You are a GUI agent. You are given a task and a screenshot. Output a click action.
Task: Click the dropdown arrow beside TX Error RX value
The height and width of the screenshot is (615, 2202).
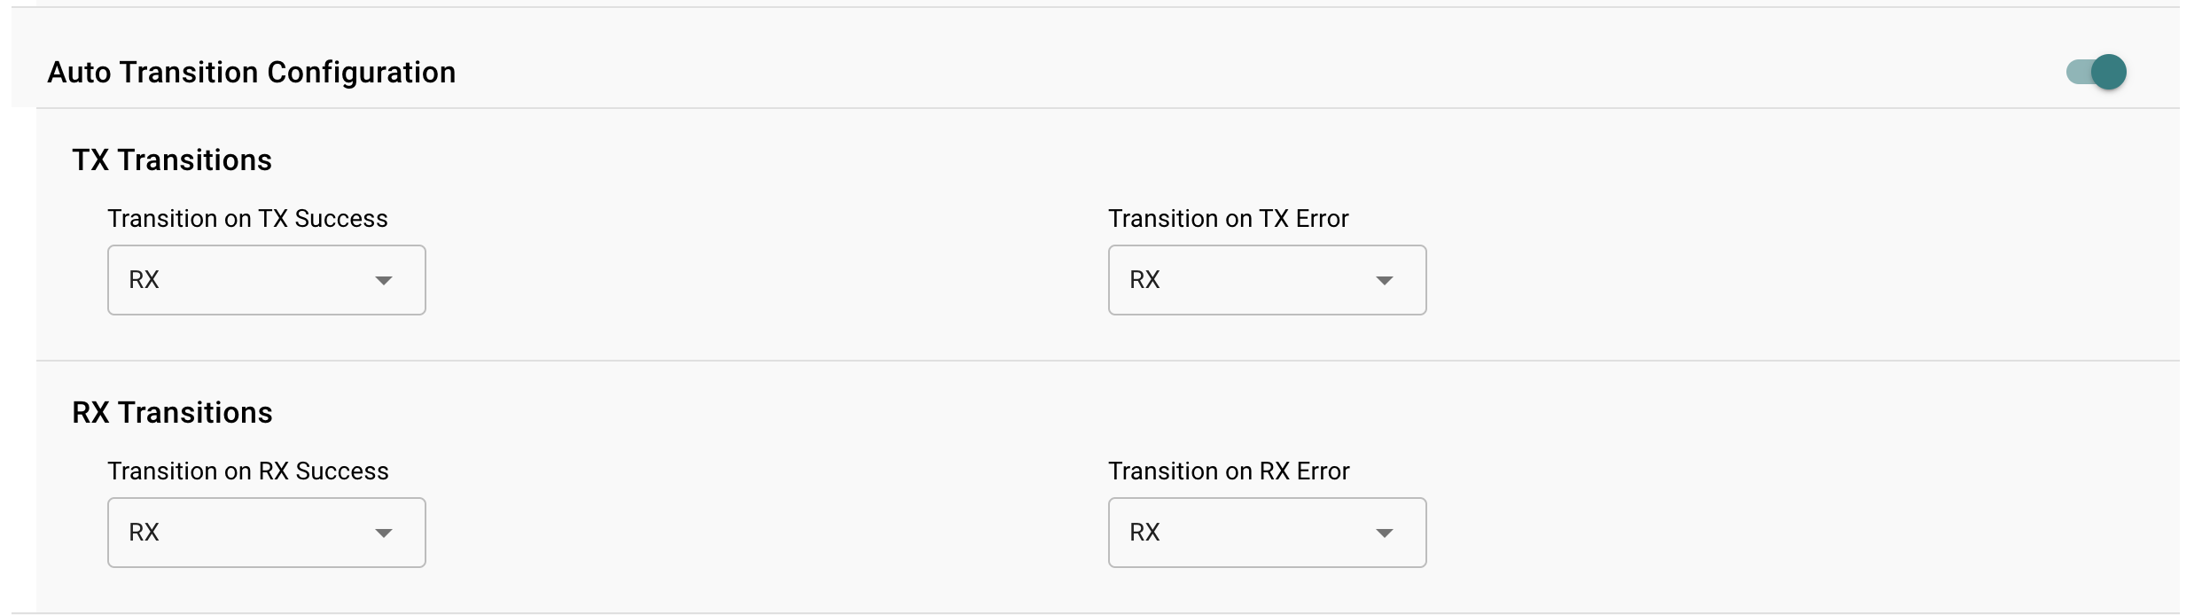[1386, 280]
